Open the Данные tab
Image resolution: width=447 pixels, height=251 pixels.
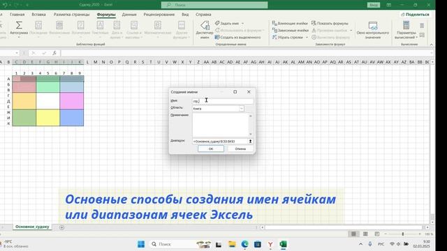pyautogui.click(x=129, y=14)
